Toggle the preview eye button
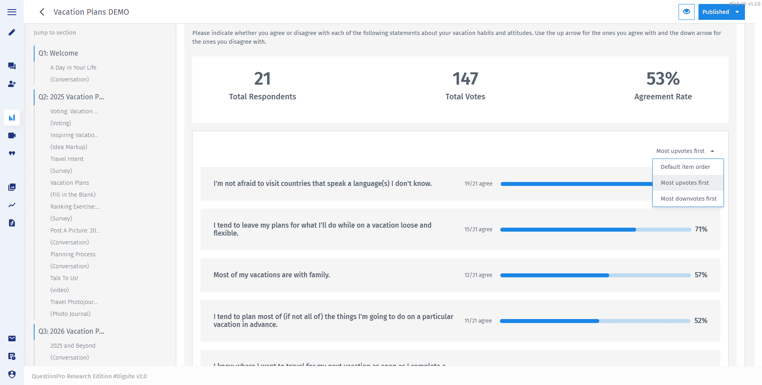 (686, 12)
